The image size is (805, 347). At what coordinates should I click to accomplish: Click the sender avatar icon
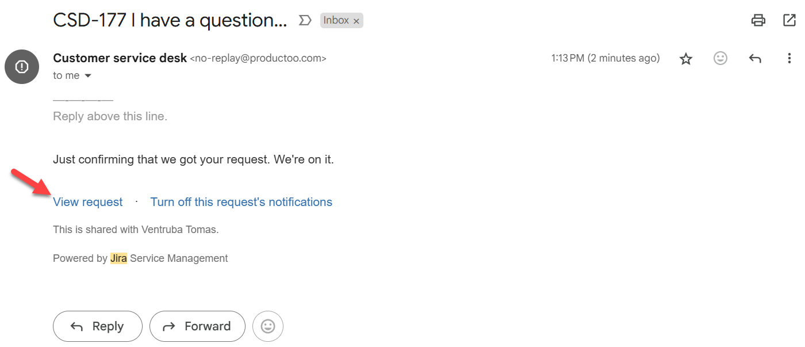pos(22,67)
